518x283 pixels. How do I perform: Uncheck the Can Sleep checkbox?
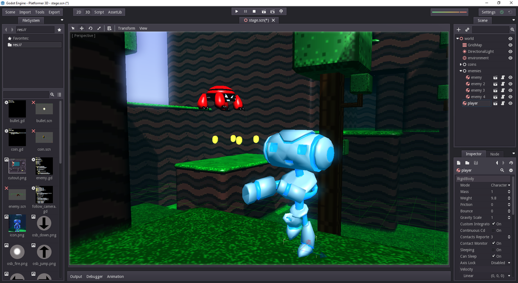tap(494, 256)
